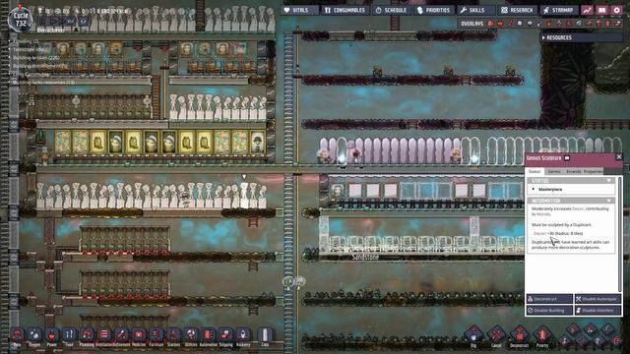Close the Genius Sculpture panel
The image size is (630, 354).
(619, 157)
